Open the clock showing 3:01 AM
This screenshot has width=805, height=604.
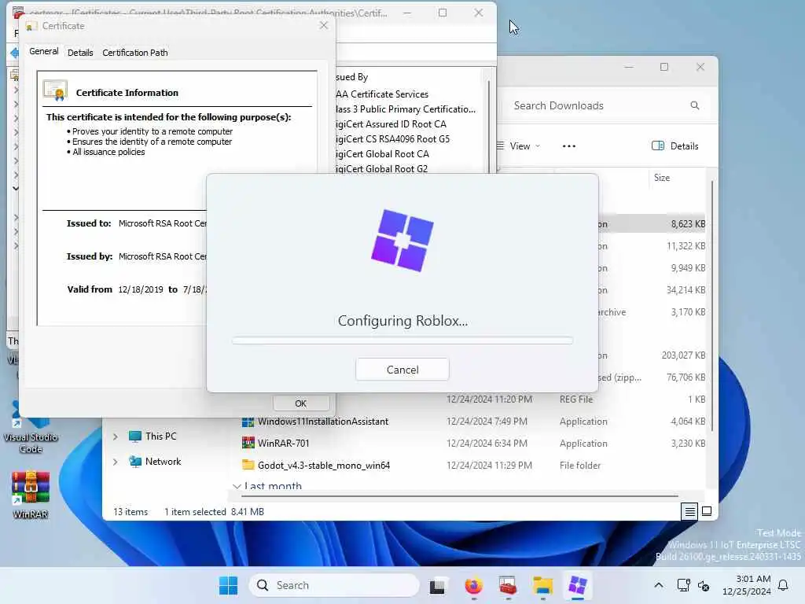pyautogui.click(x=746, y=585)
